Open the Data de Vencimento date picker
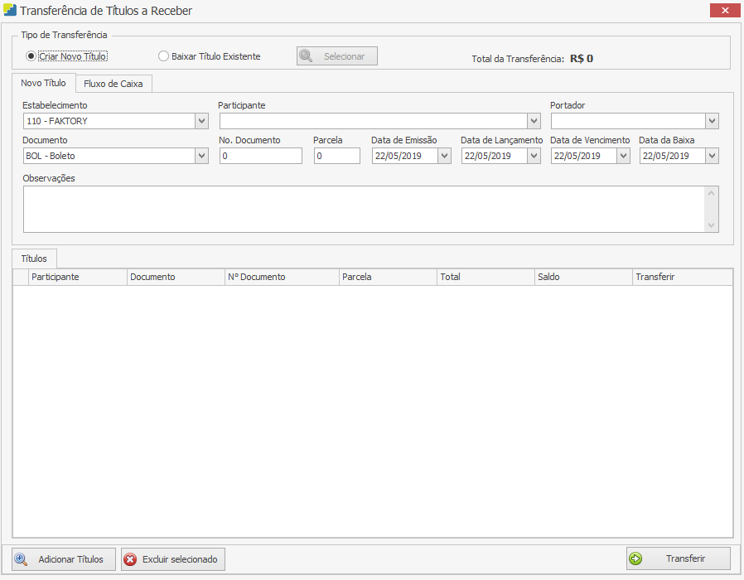Image resolution: width=744 pixels, height=580 pixels. pyautogui.click(x=623, y=156)
